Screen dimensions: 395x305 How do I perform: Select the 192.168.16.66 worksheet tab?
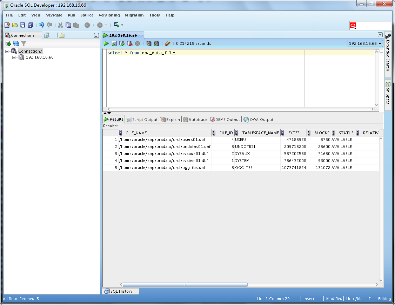coord(123,35)
